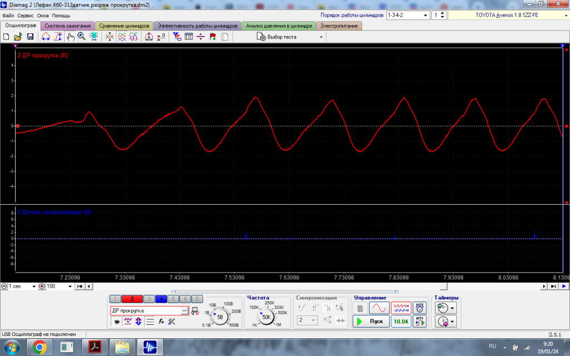Select the vertical measurement cursor tool
The image size is (570, 356).
pos(58,37)
